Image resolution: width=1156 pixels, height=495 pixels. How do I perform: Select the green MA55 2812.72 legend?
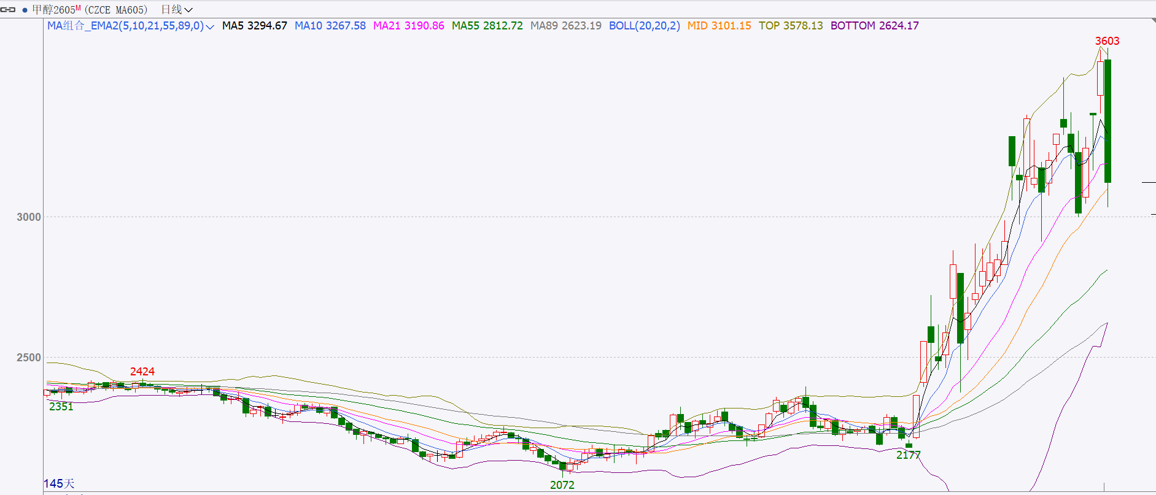(x=487, y=26)
